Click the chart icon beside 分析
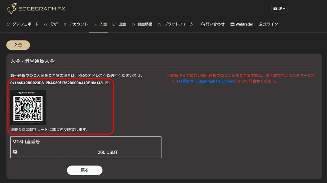 pos(46,24)
